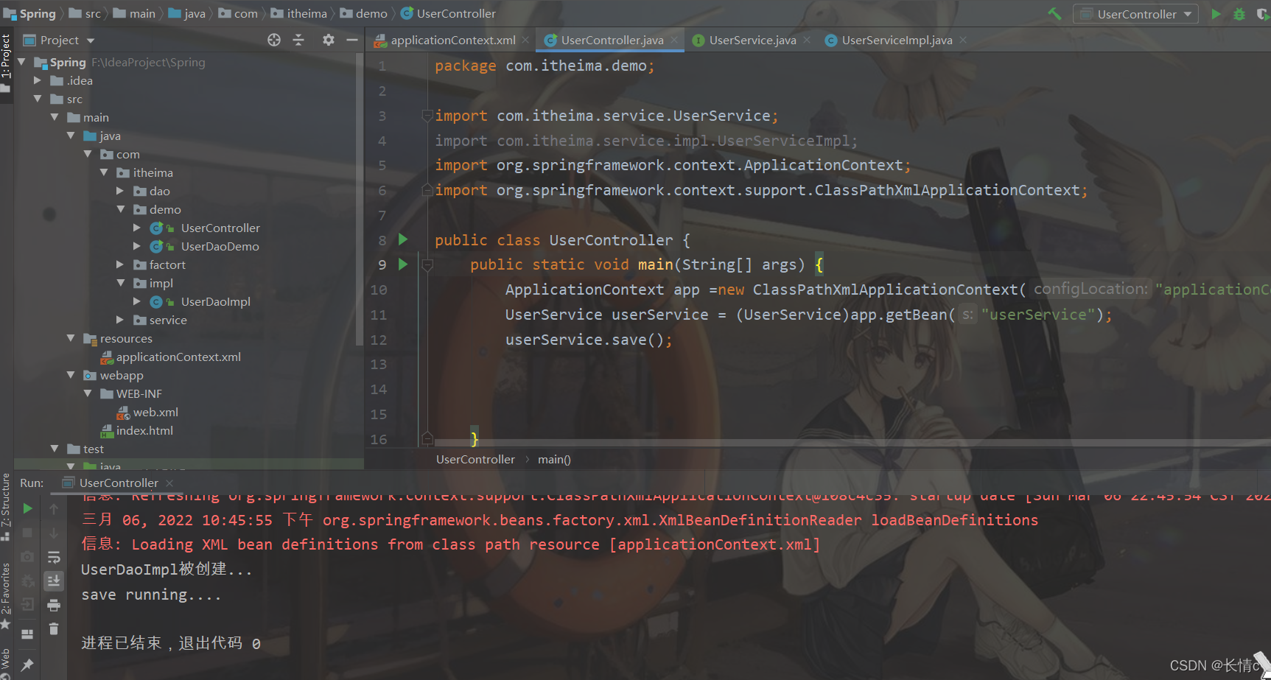Image resolution: width=1271 pixels, height=680 pixels.
Task: Click the Build project hammer icon
Action: [1054, 13]
